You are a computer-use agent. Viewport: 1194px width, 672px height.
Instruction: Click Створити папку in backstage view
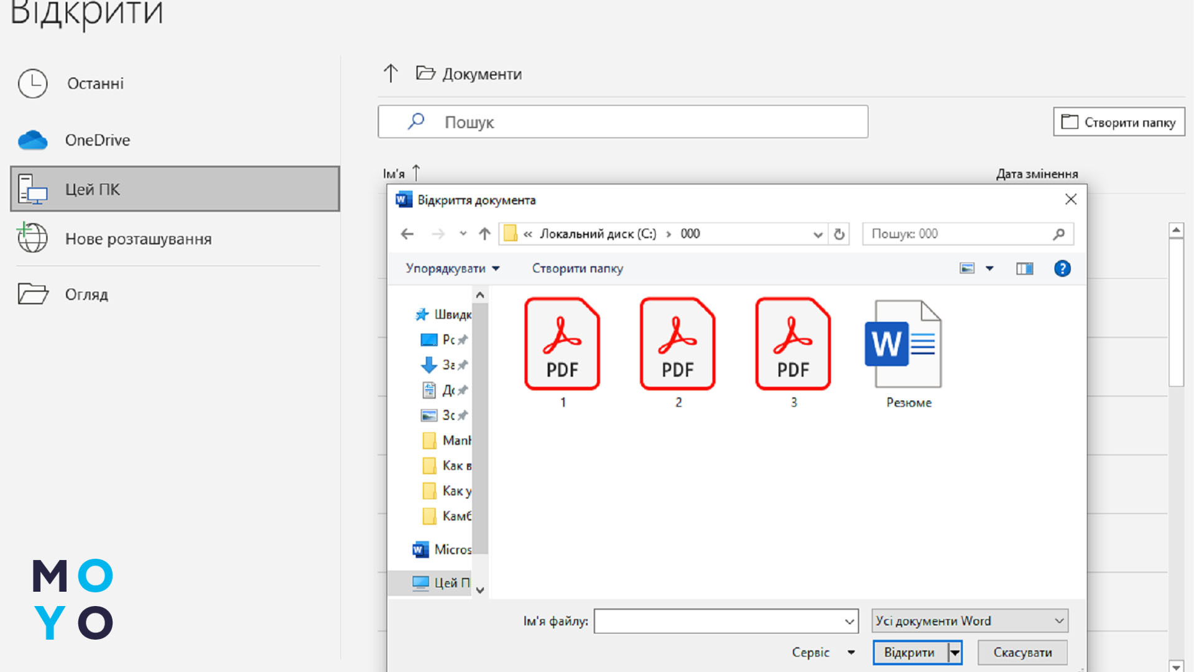[x=1118, y=122]
